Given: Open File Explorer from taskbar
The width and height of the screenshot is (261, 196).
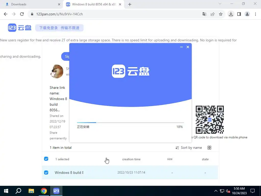Looking at the screenshot, I should [31, 191].
